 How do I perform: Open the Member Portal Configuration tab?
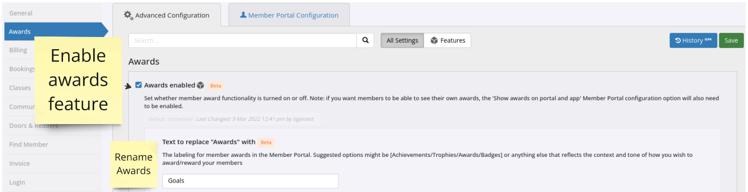point(289,15)
